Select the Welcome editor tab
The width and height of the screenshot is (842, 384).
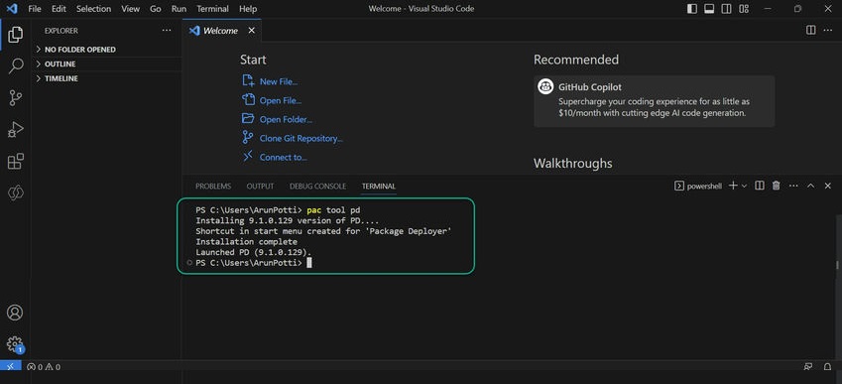[x=222, y=31]
